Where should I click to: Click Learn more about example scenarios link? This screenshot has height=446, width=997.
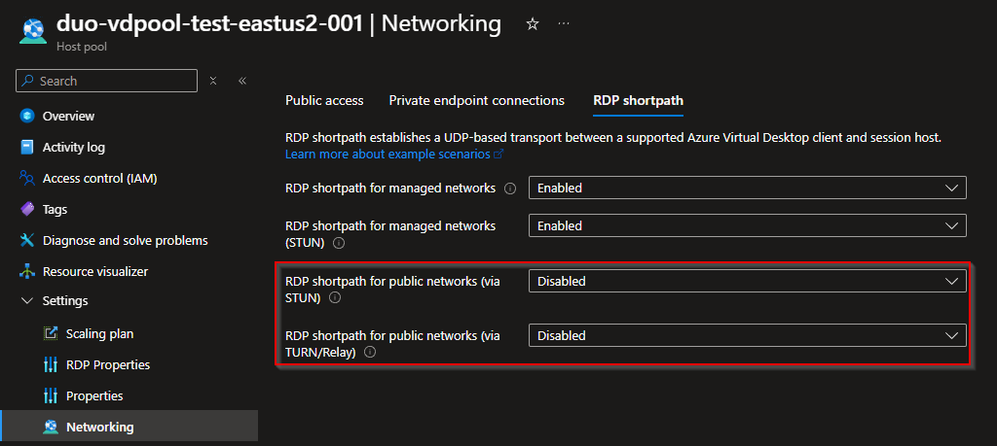pos(389,154)
